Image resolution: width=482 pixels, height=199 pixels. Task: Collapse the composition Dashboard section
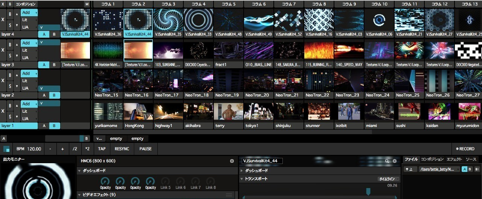click(79, 170)
